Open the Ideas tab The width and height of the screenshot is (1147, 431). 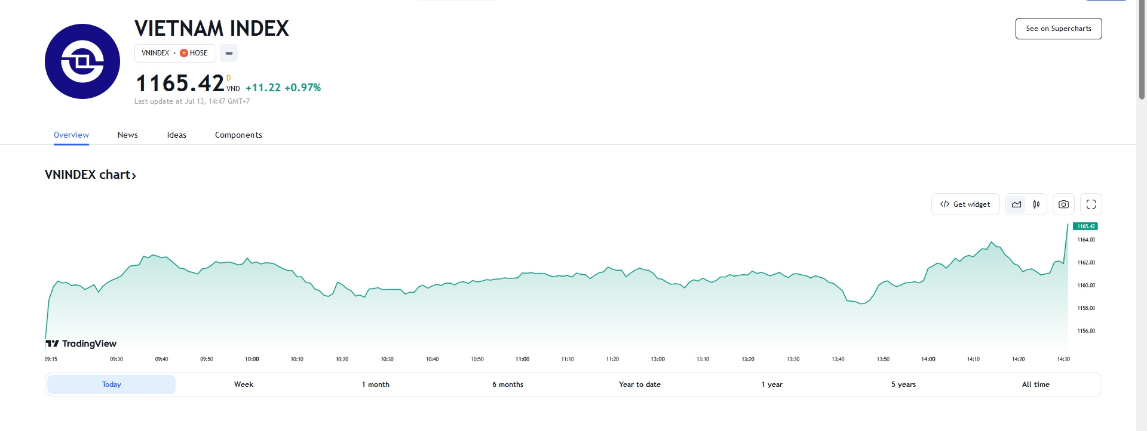tap(176, 135)
